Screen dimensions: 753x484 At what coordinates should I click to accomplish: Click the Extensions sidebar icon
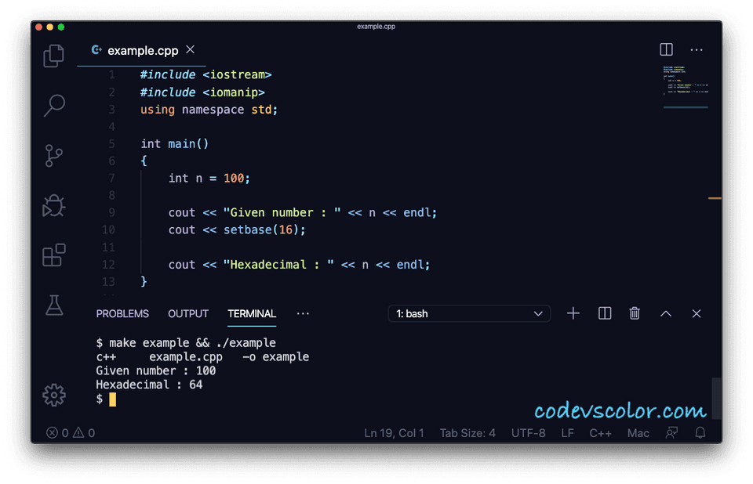pos(53,255)
